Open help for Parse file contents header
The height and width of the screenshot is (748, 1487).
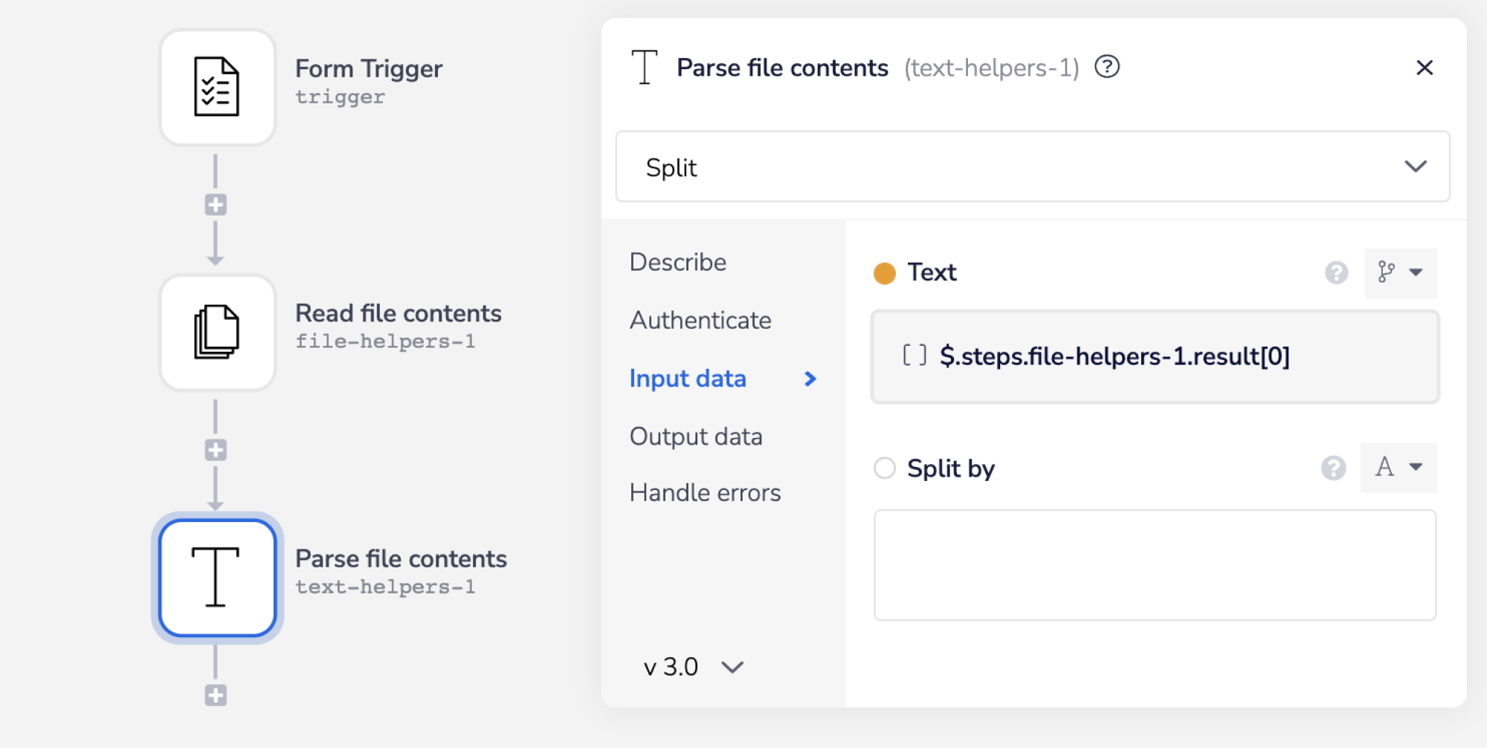(1107, 67)
